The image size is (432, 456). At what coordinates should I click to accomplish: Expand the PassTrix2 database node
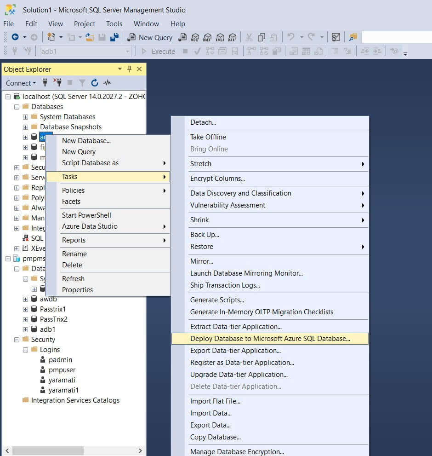click(x=26, y=319)
